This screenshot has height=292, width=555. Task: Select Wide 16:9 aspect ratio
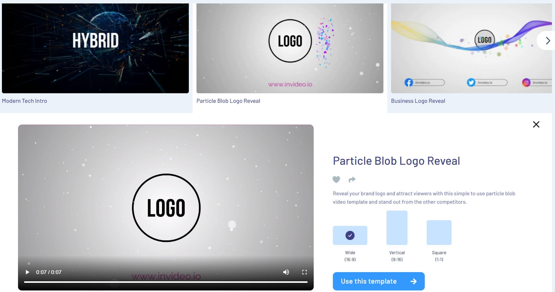coord(350,235)
